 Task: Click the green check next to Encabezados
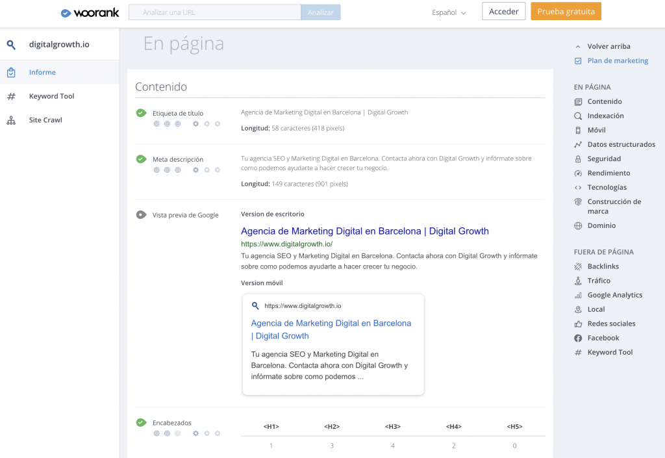coord(141,422)
